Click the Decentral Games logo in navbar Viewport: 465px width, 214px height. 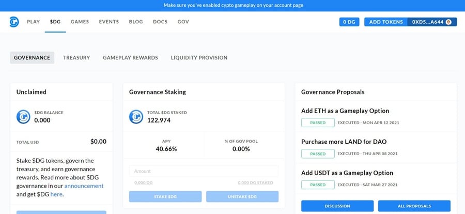(x=14, y=22)
